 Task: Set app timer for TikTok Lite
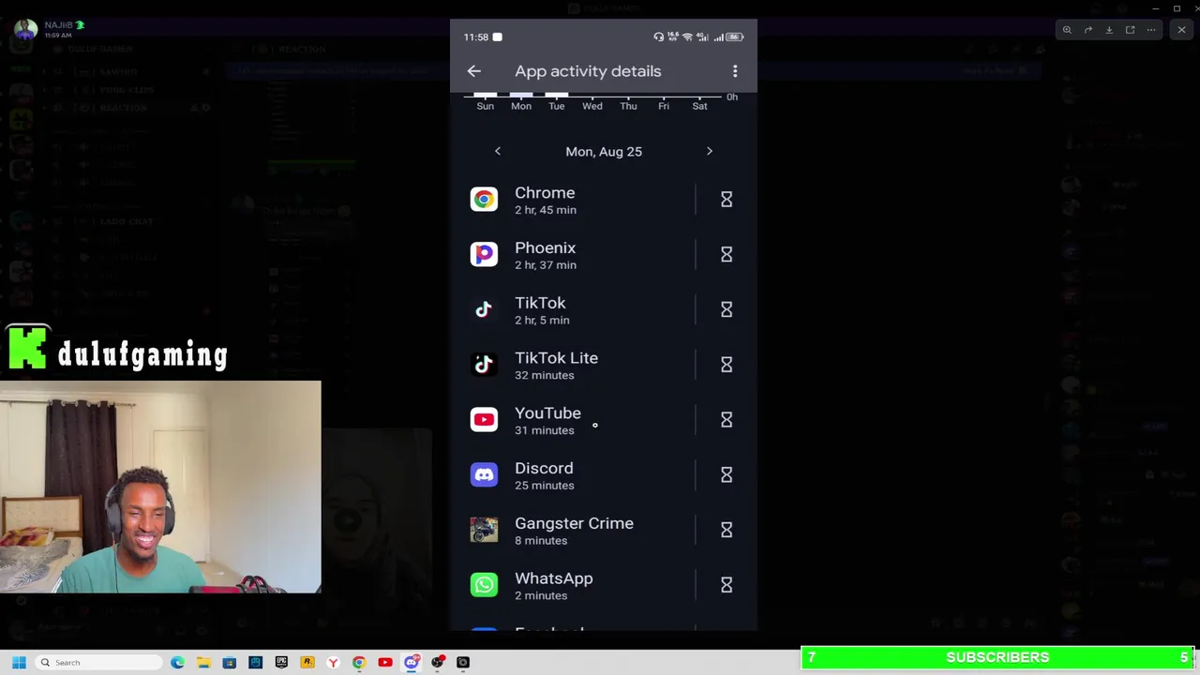click(727, 365)
